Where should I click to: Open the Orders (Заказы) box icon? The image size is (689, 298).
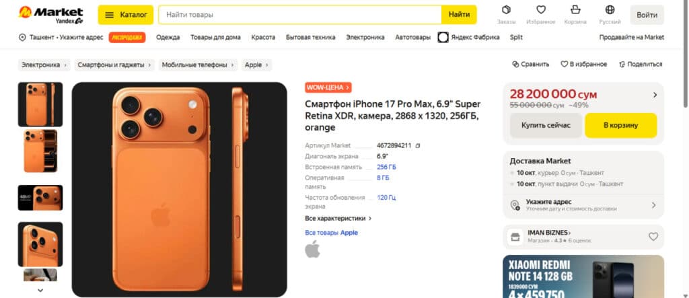tap(506, 10)
